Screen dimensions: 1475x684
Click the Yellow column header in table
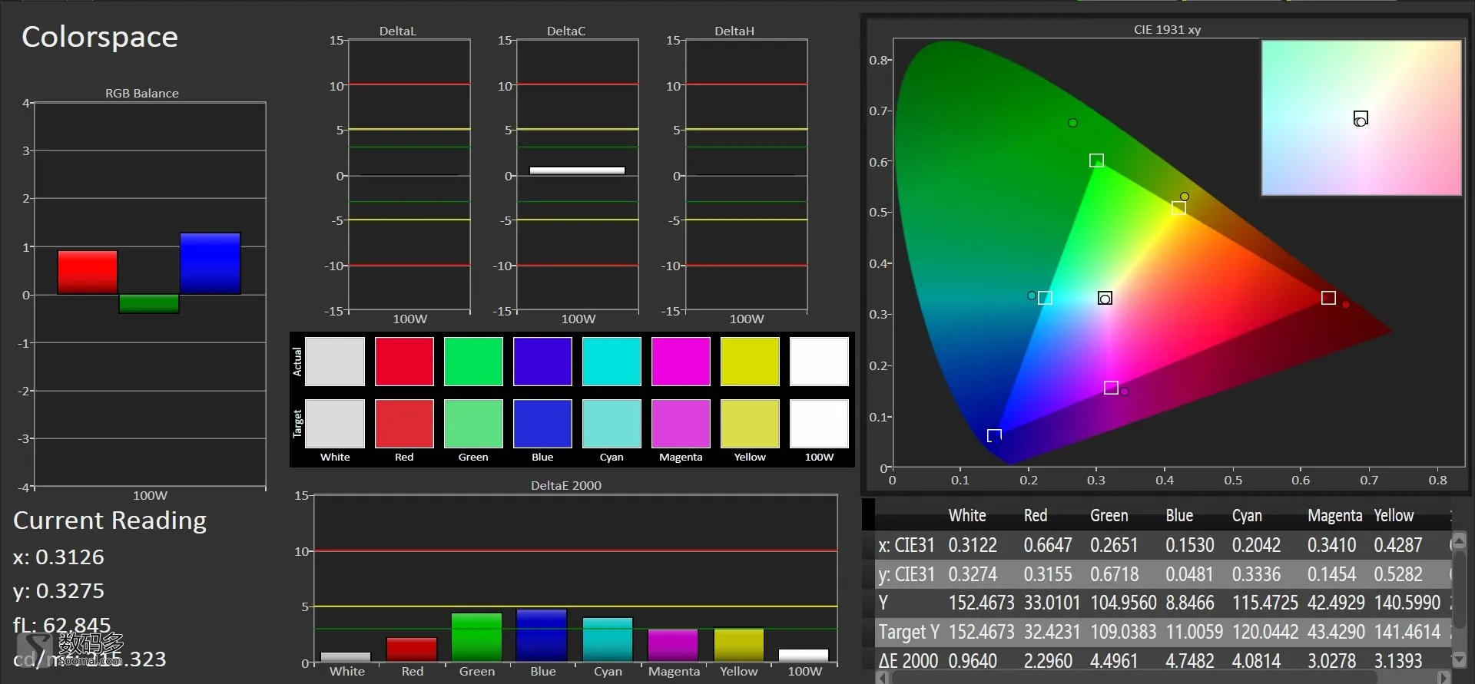[1394, 516]
